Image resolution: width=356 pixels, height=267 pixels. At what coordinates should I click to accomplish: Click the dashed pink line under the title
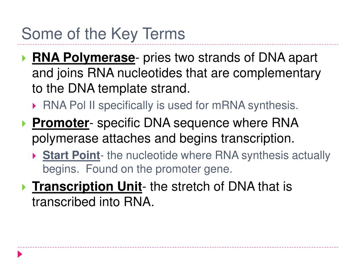pyautogui.click(x=178, y=44)
